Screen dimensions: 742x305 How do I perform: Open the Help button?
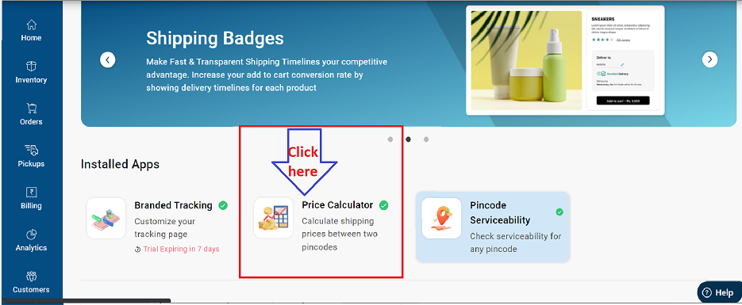click(x=719, y=292)
